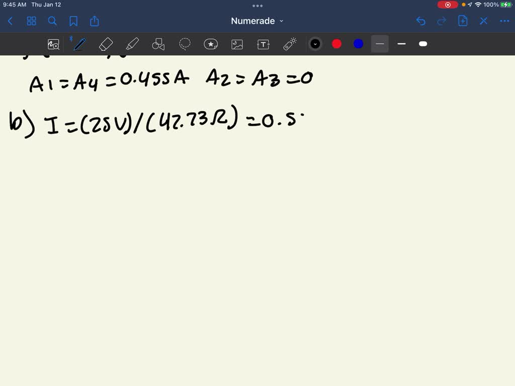Select the Lasso selection tool
Image resolution: width=515 pixels, height=386 pixels.
click(185, 44)
